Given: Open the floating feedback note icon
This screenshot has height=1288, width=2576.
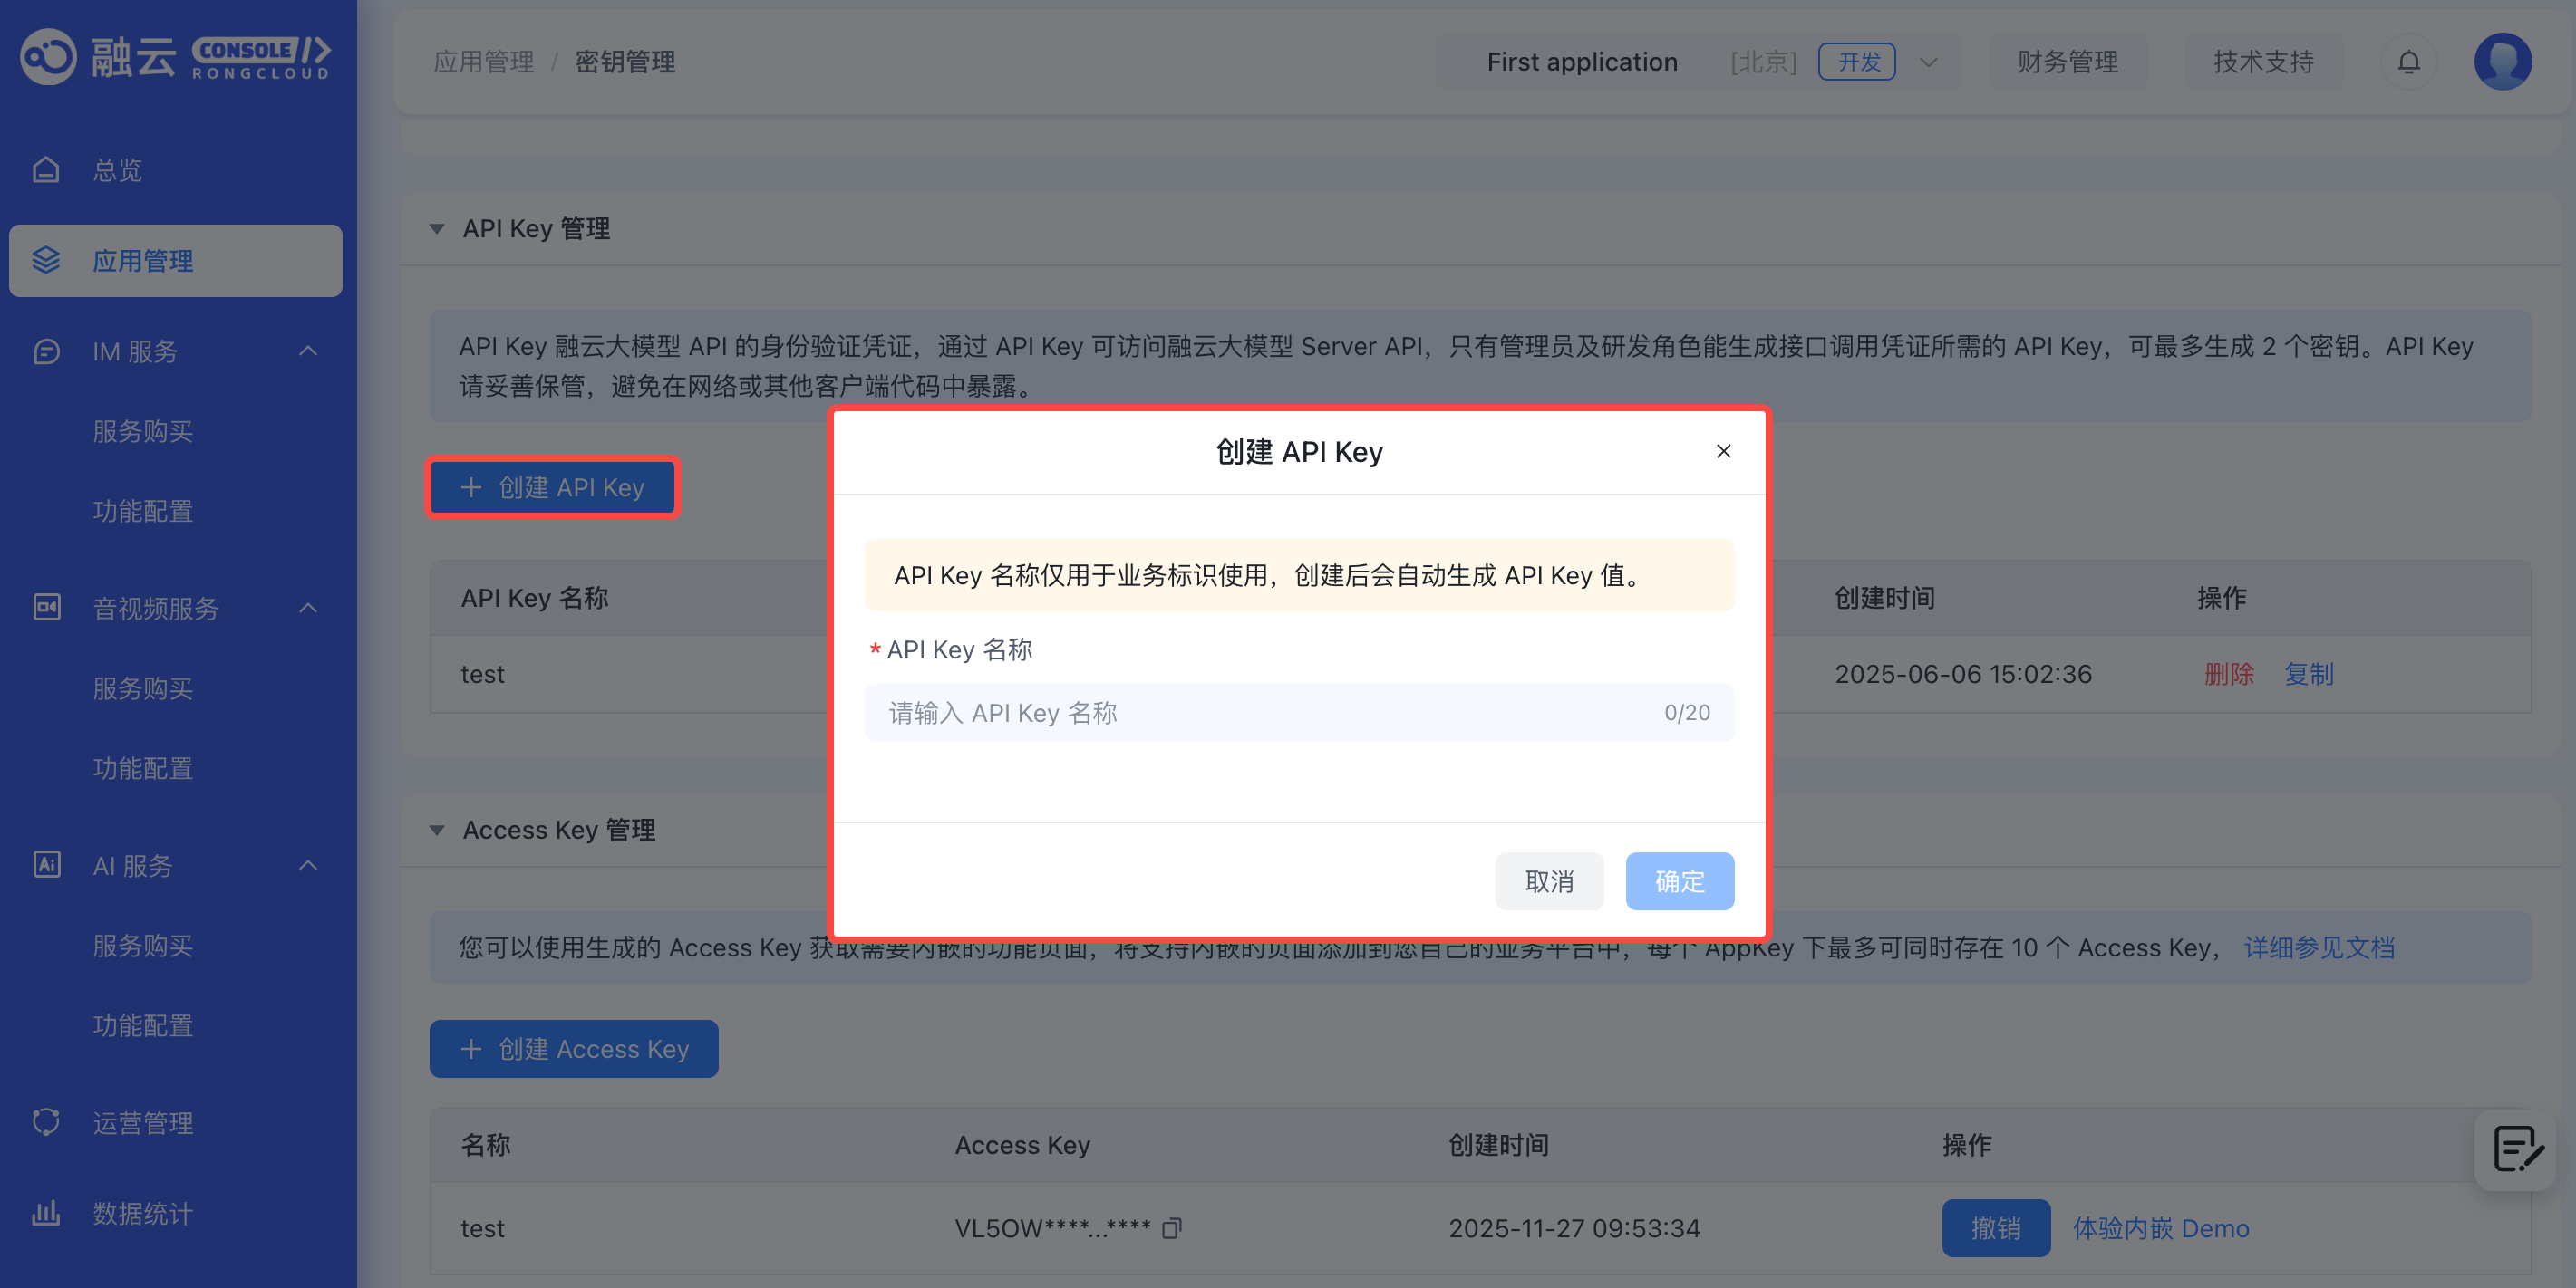Looking at the screenshot, I should click(x=2516, y=1149).
